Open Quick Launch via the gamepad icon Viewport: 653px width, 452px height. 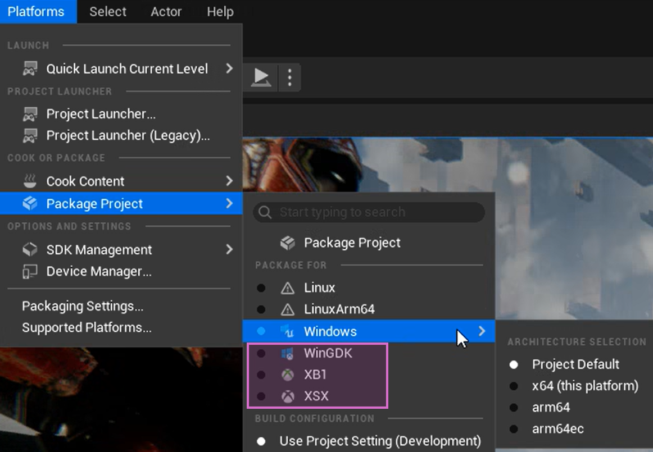(x=30, y=69)
